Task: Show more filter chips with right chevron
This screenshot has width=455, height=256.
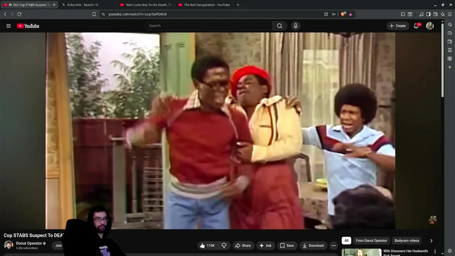Action: pos(431,241)
